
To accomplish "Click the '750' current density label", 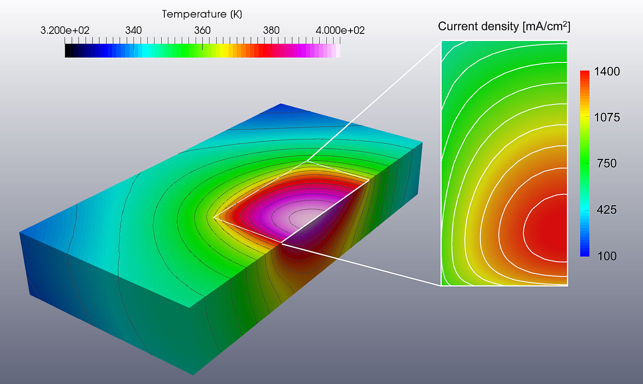I will coord(607,164).
